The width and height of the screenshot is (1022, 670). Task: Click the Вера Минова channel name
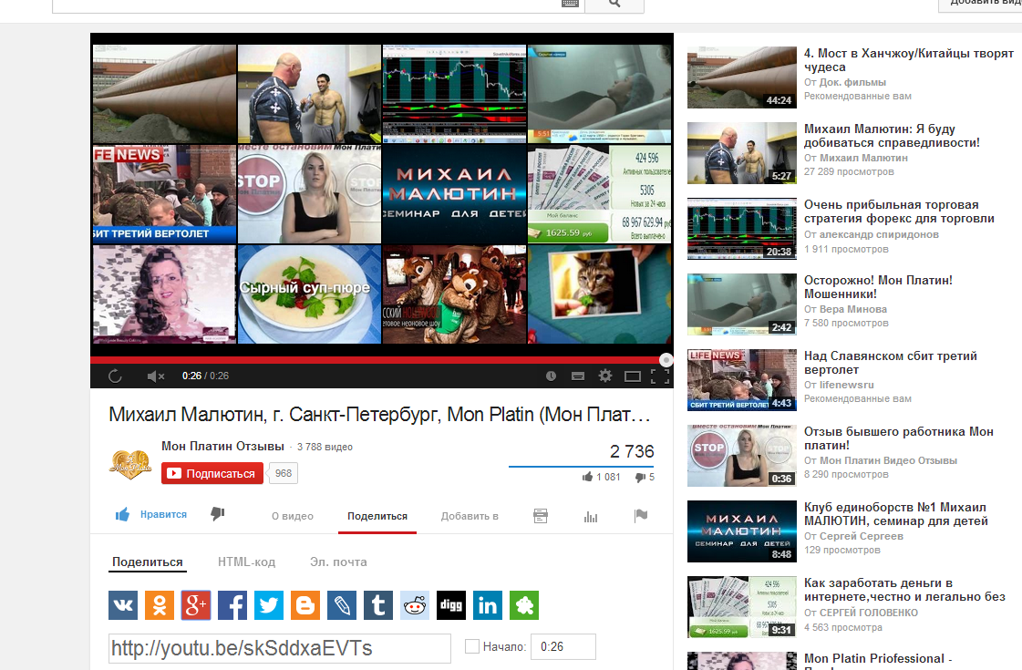coord(853,309)
